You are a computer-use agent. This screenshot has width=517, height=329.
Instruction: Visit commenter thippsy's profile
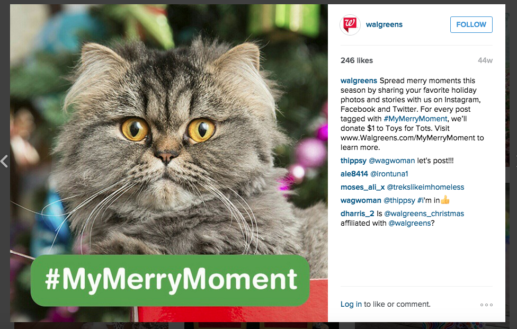click(x=353, y=161)
